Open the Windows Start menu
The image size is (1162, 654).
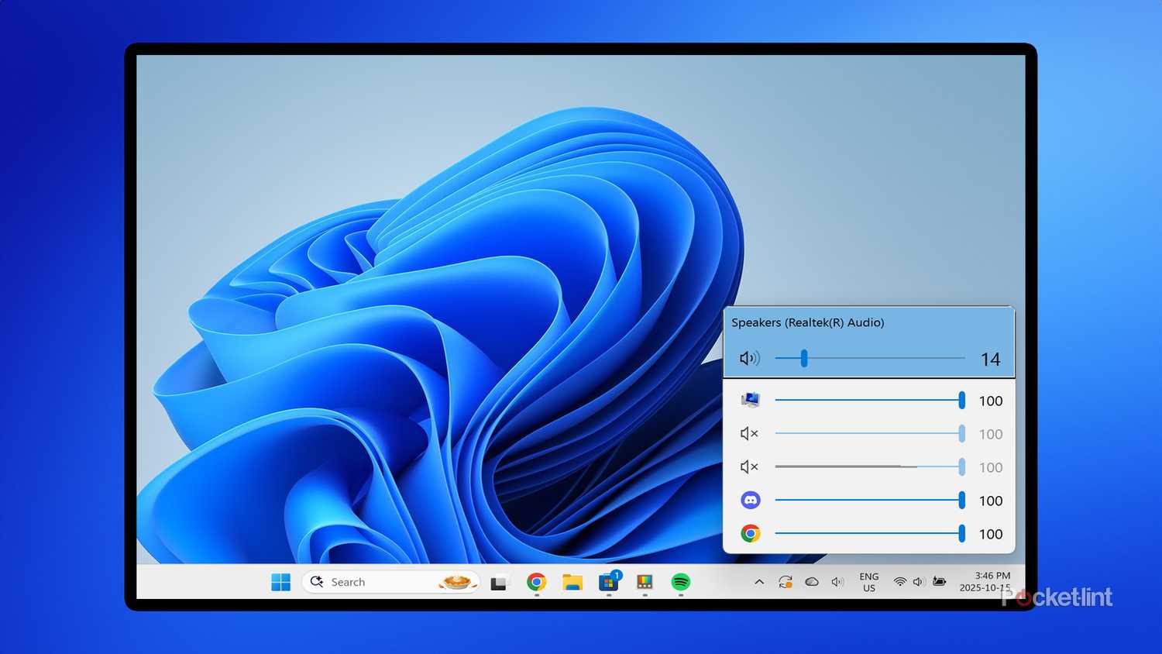280,582
